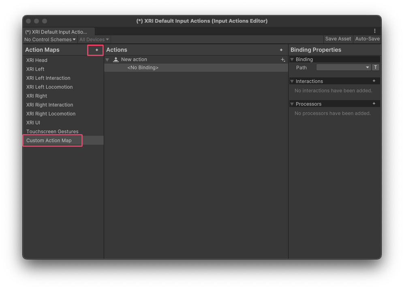This screenshot has height=289, width=404.
Task: Close the window with red button
Action: point(28,21)
